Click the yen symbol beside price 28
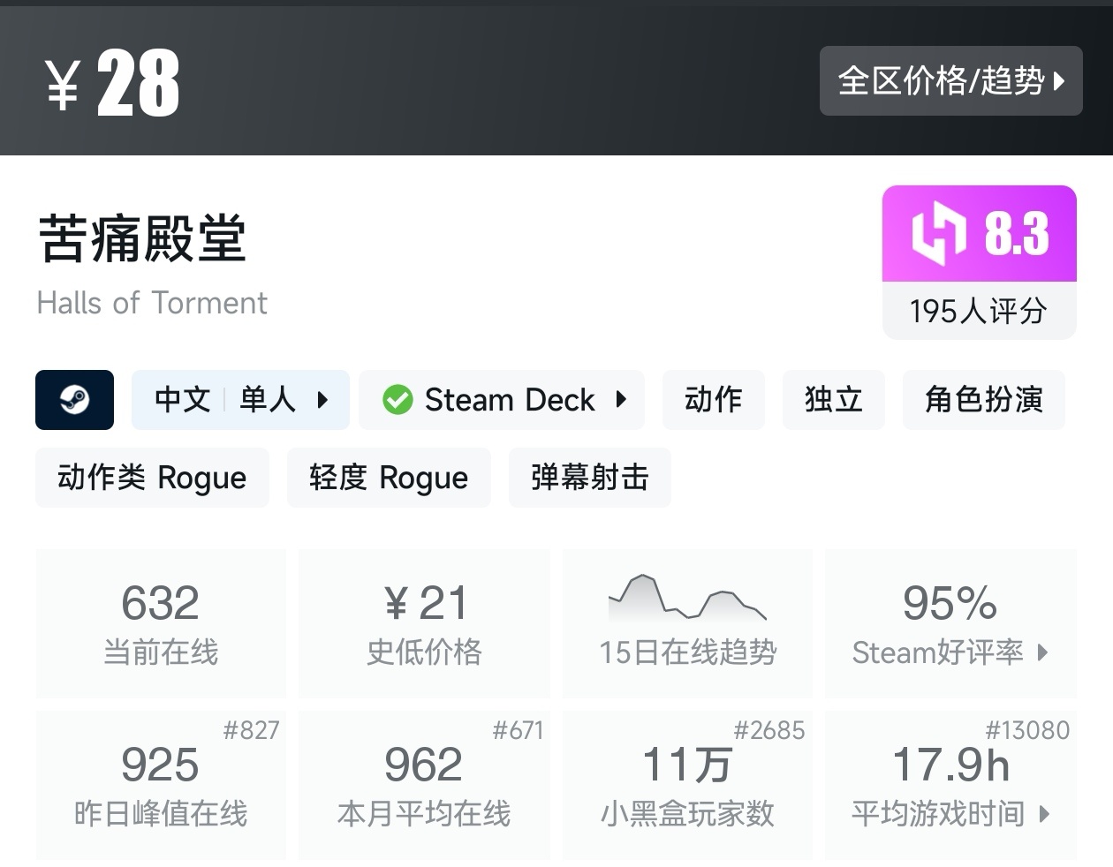The image size is (1113, 867). click(x=63, y=85)
